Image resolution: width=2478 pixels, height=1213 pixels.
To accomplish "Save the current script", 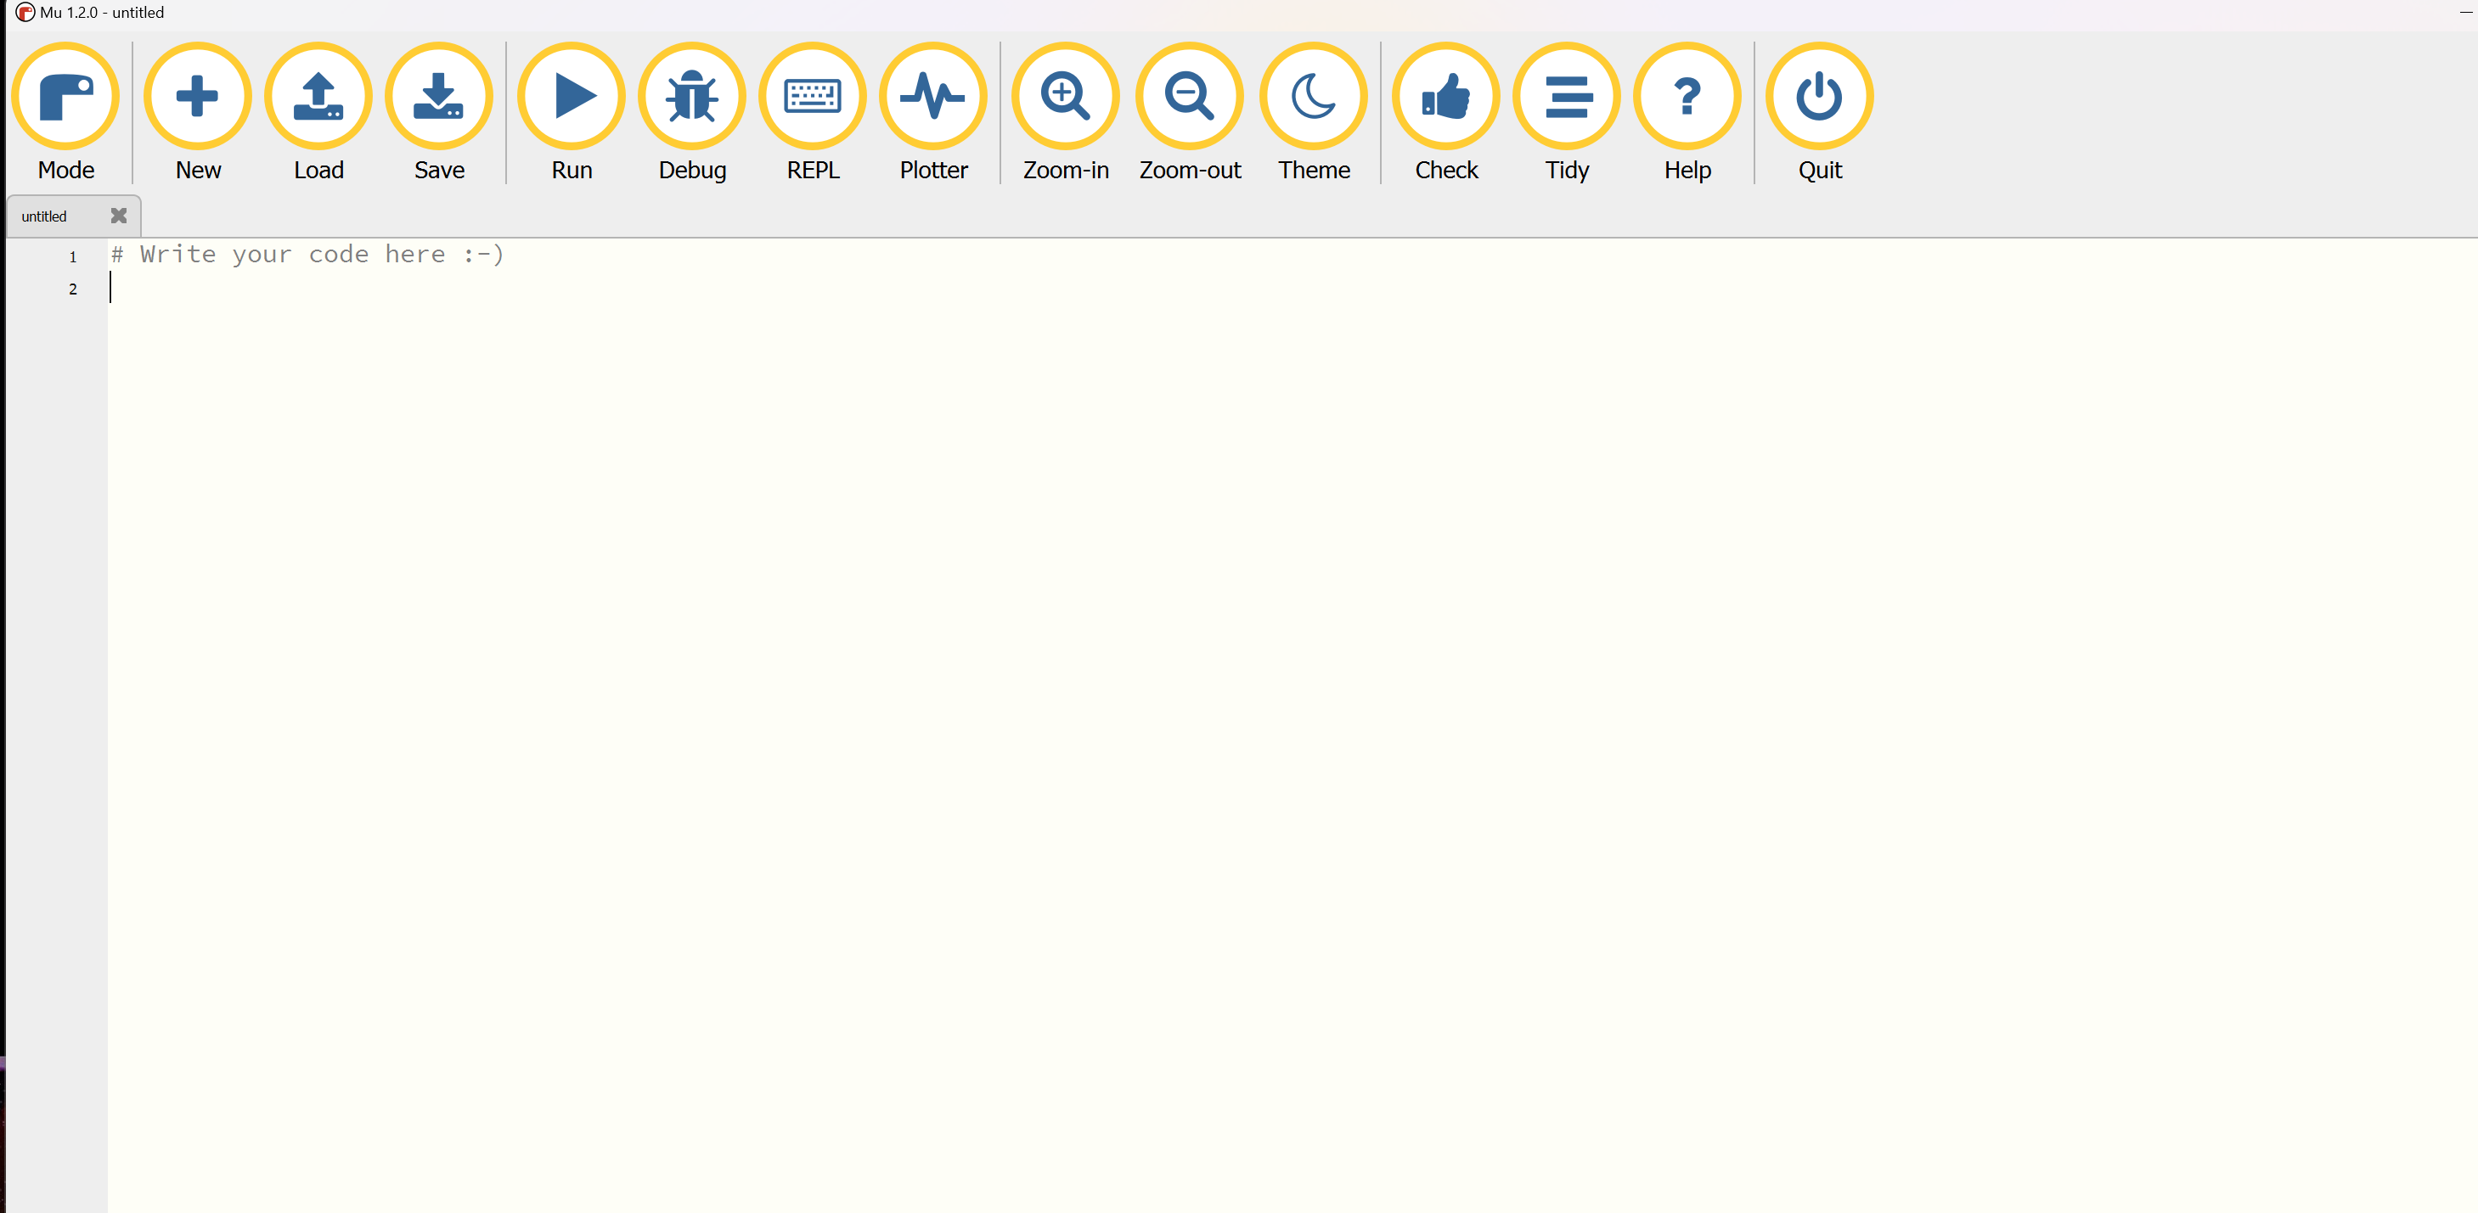I will pos(439,96).
